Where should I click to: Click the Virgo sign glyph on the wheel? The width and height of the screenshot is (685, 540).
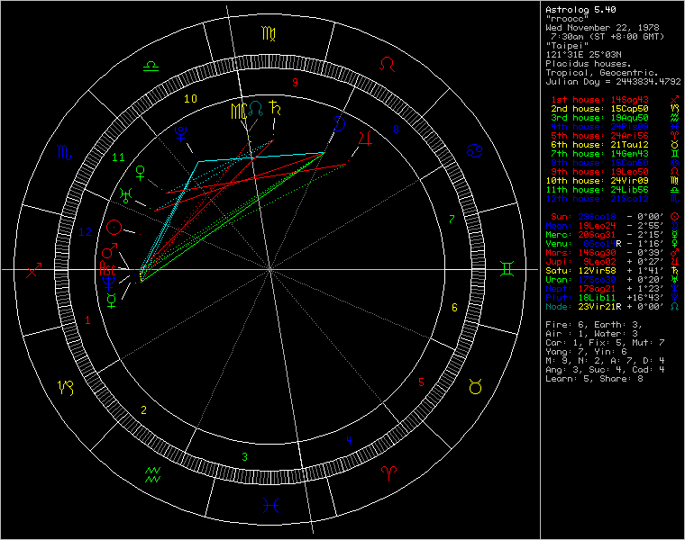click(269, 33)
